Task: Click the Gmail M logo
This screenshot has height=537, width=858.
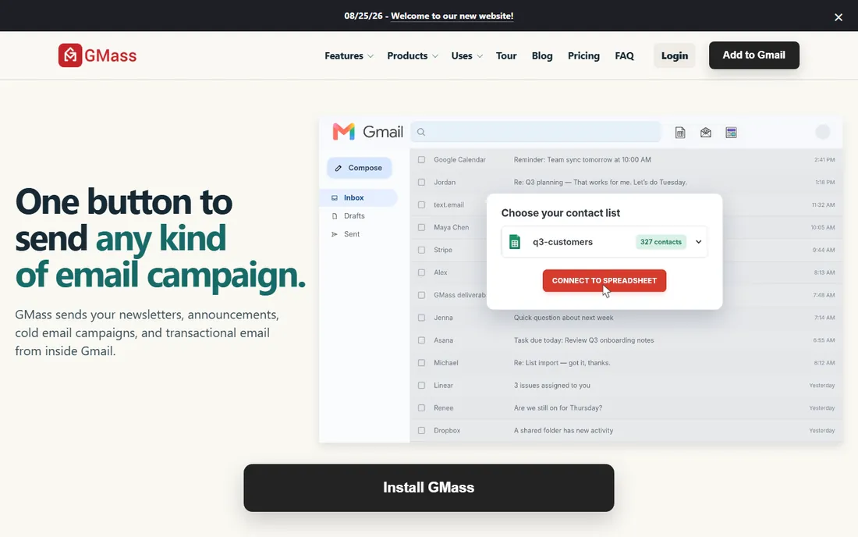Action: 344,132
